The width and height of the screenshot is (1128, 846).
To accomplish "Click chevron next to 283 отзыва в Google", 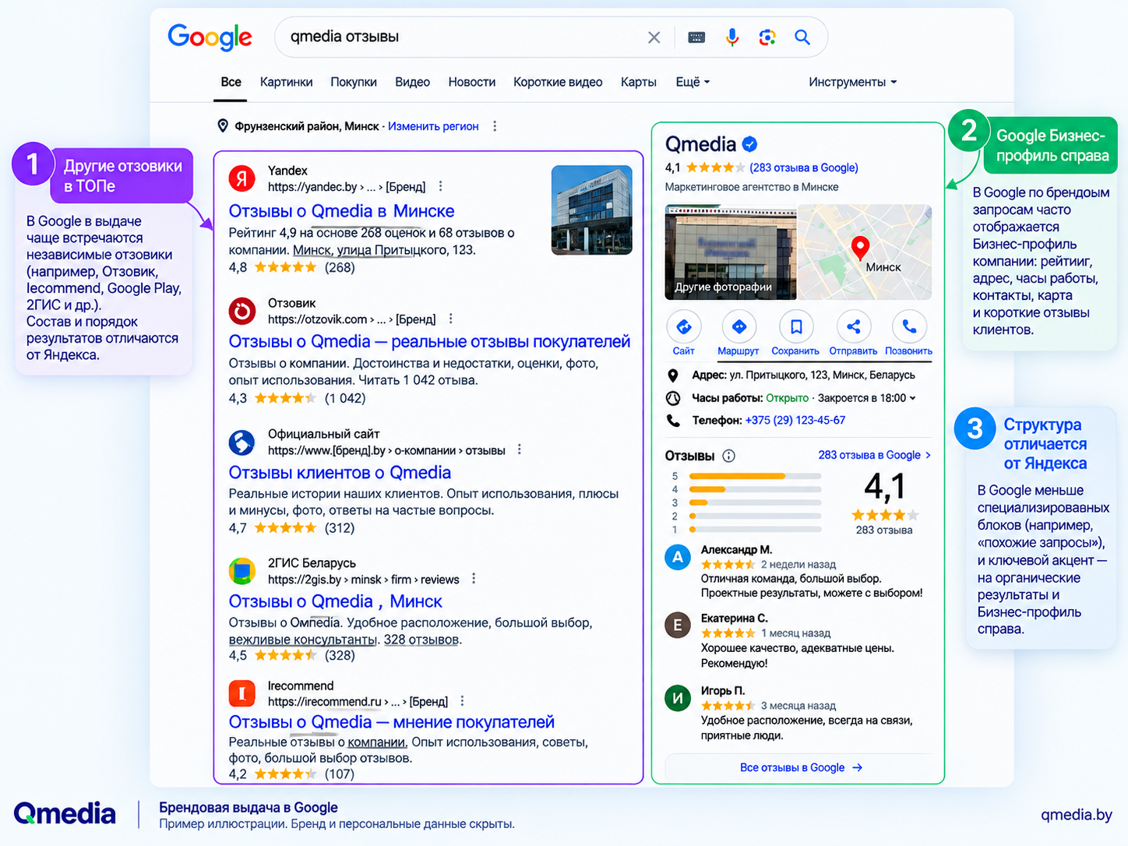I will click(928, 455).
